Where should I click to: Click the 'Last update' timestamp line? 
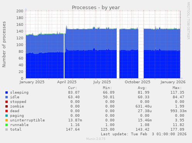[x=144, y=134]
